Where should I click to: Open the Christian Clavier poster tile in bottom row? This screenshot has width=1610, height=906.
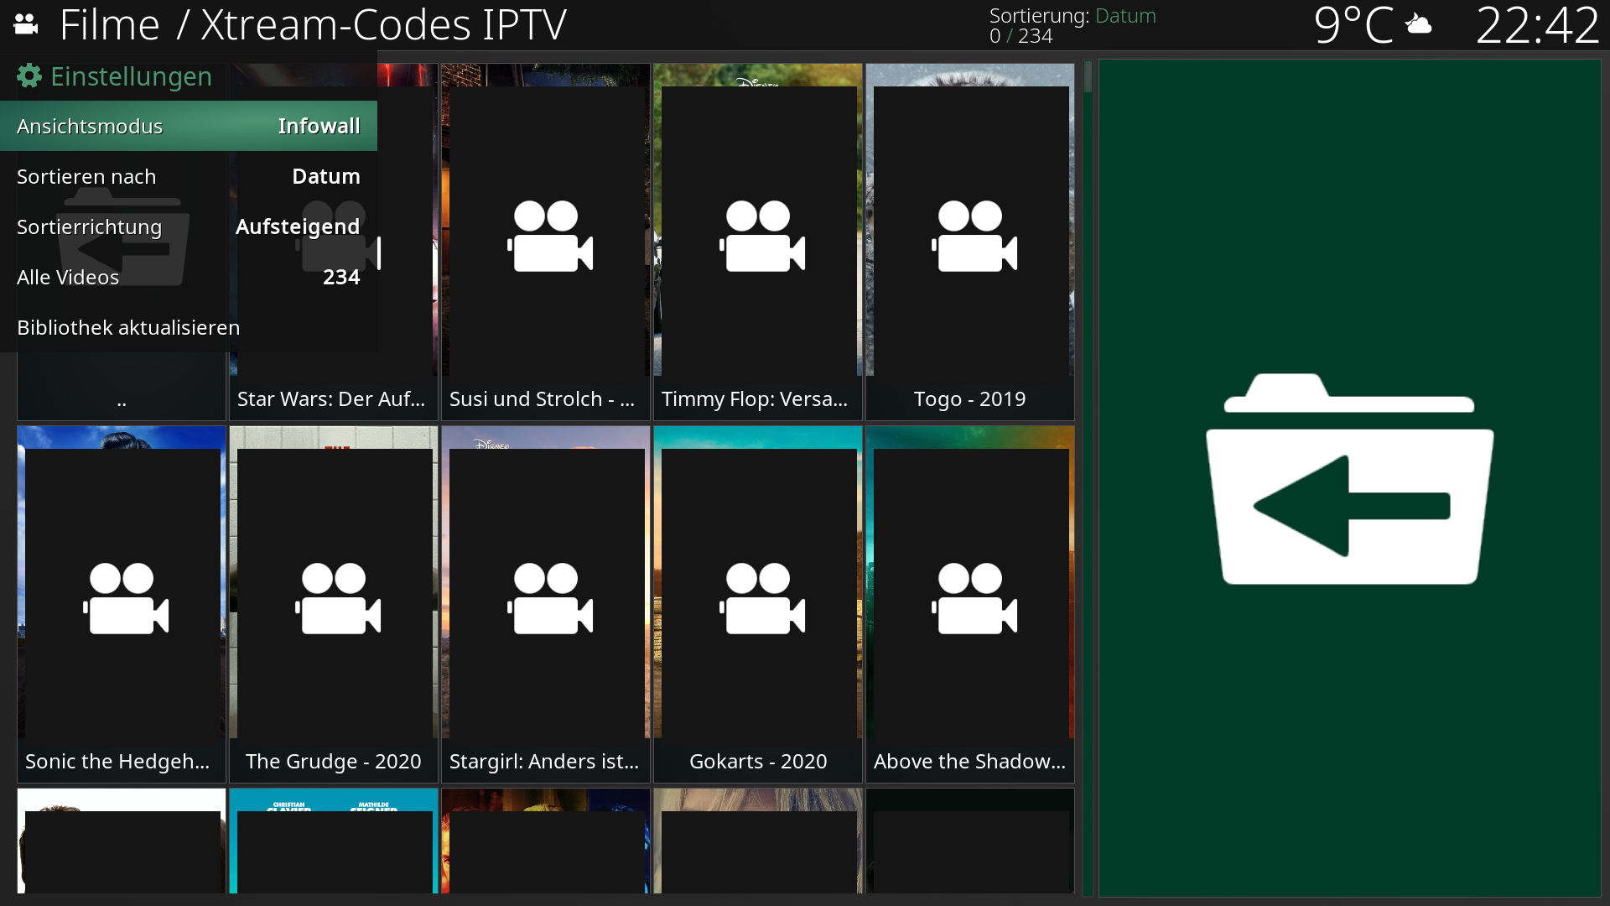click(x=334, y=841)
